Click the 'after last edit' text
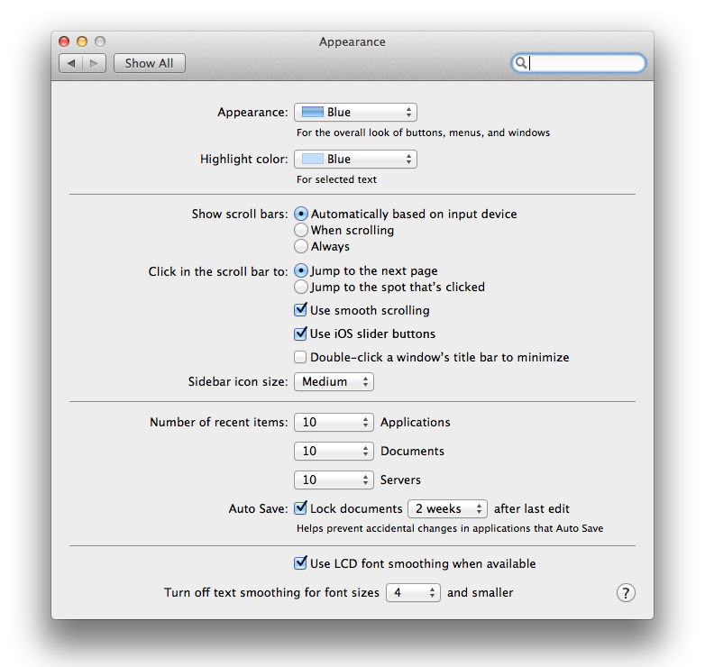 (x=531, y=508)
